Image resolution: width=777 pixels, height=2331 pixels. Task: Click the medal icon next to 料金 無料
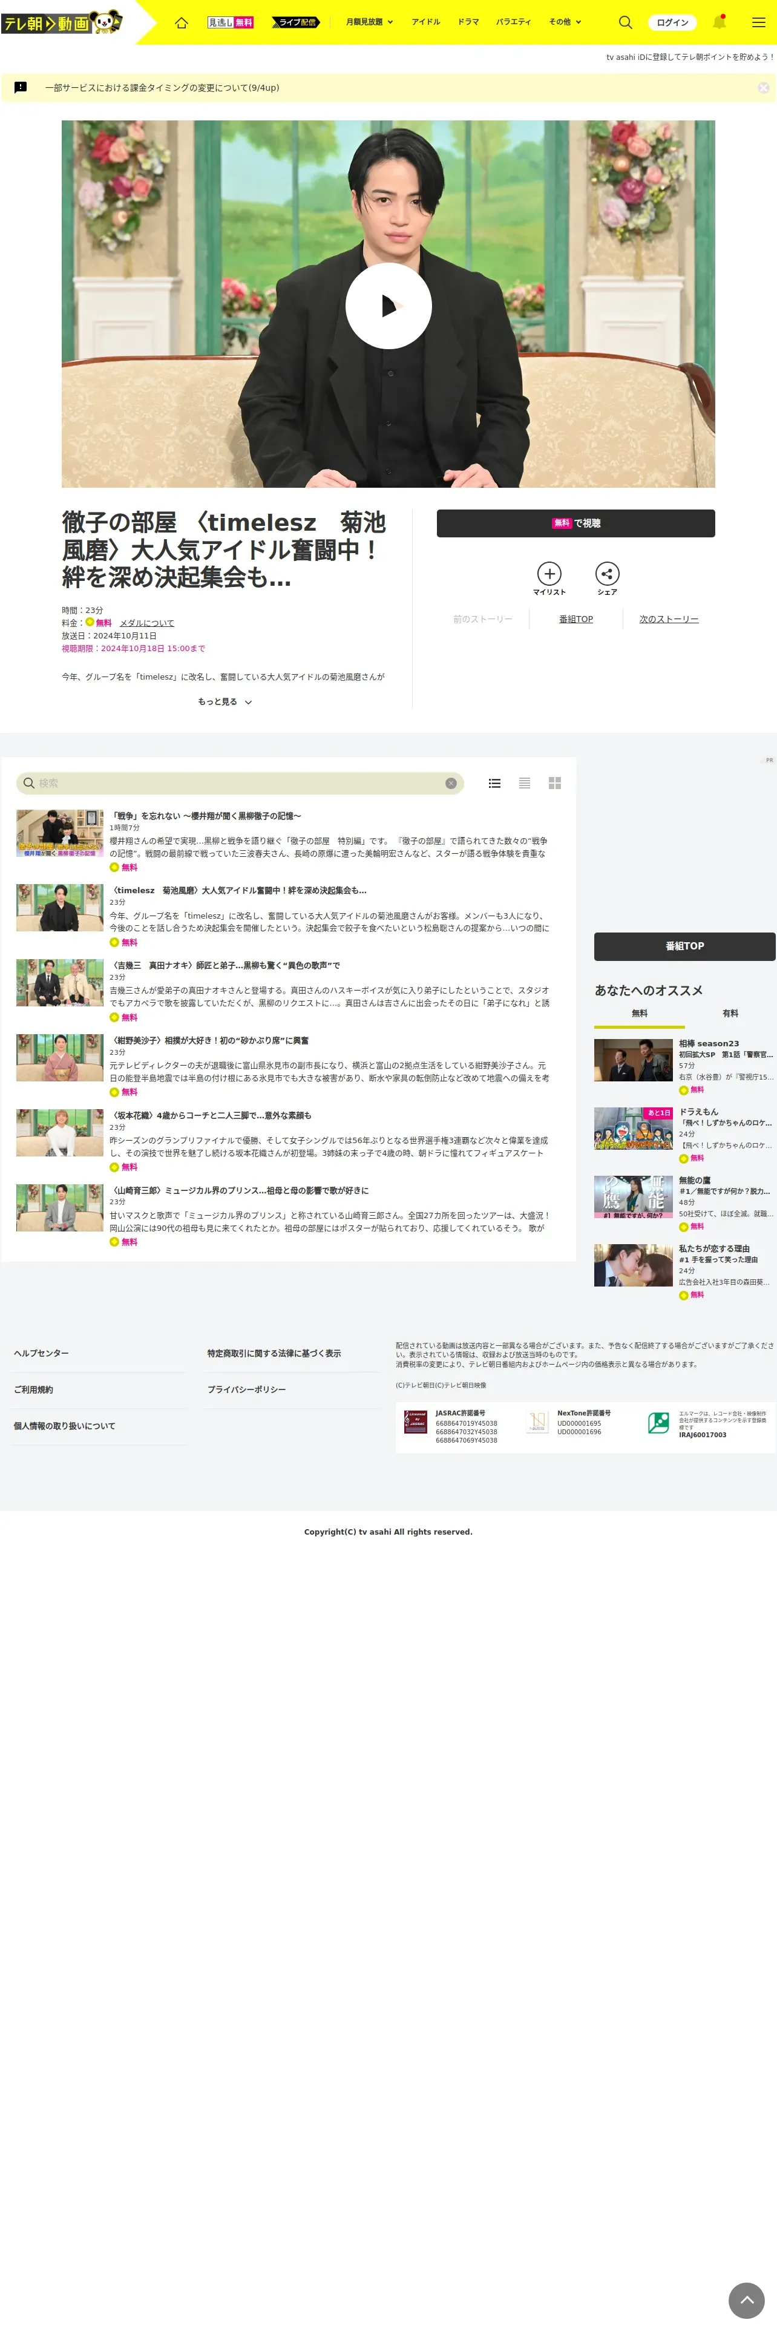pos(90,623)
